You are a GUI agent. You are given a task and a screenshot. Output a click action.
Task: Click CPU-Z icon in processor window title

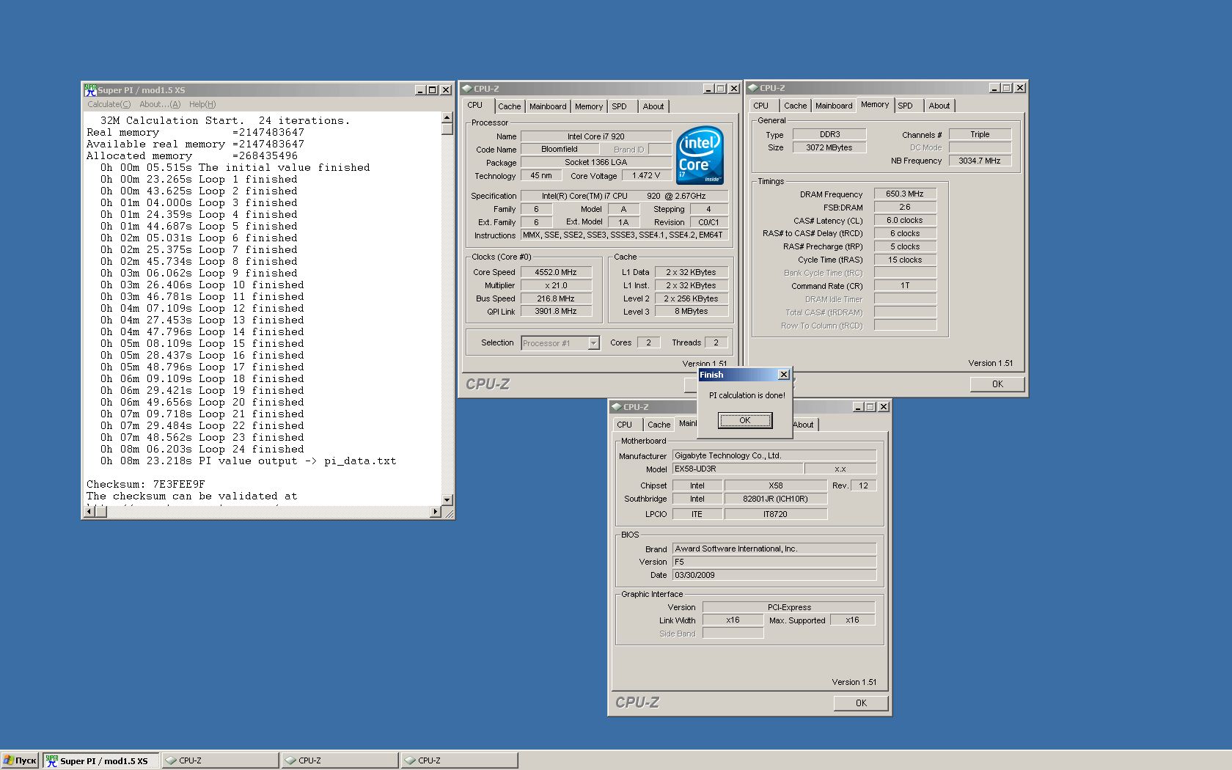[x=466, y=89]
